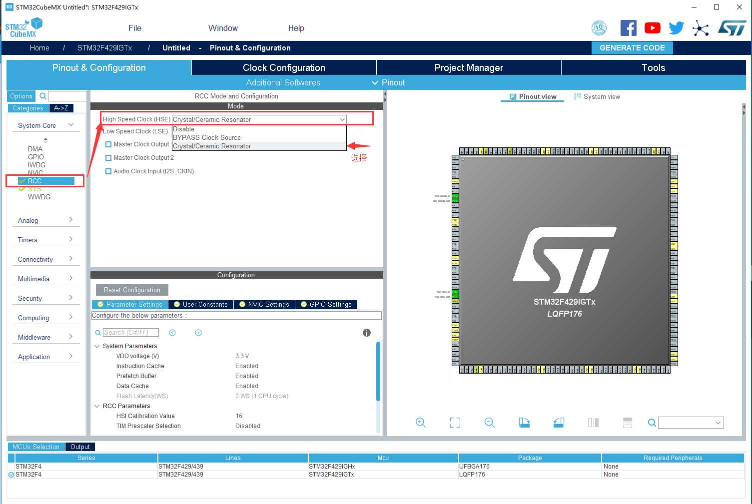Click the parameter info icon
Viewport: 752px width, 504px height.
367,333
